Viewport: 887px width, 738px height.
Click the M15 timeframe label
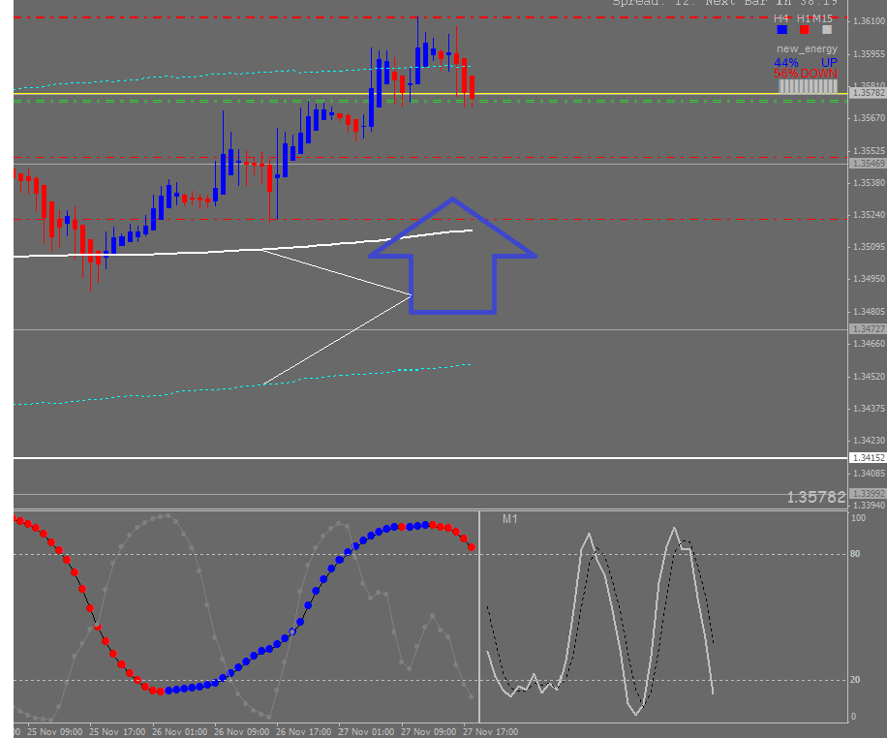(x=822, y=18)
